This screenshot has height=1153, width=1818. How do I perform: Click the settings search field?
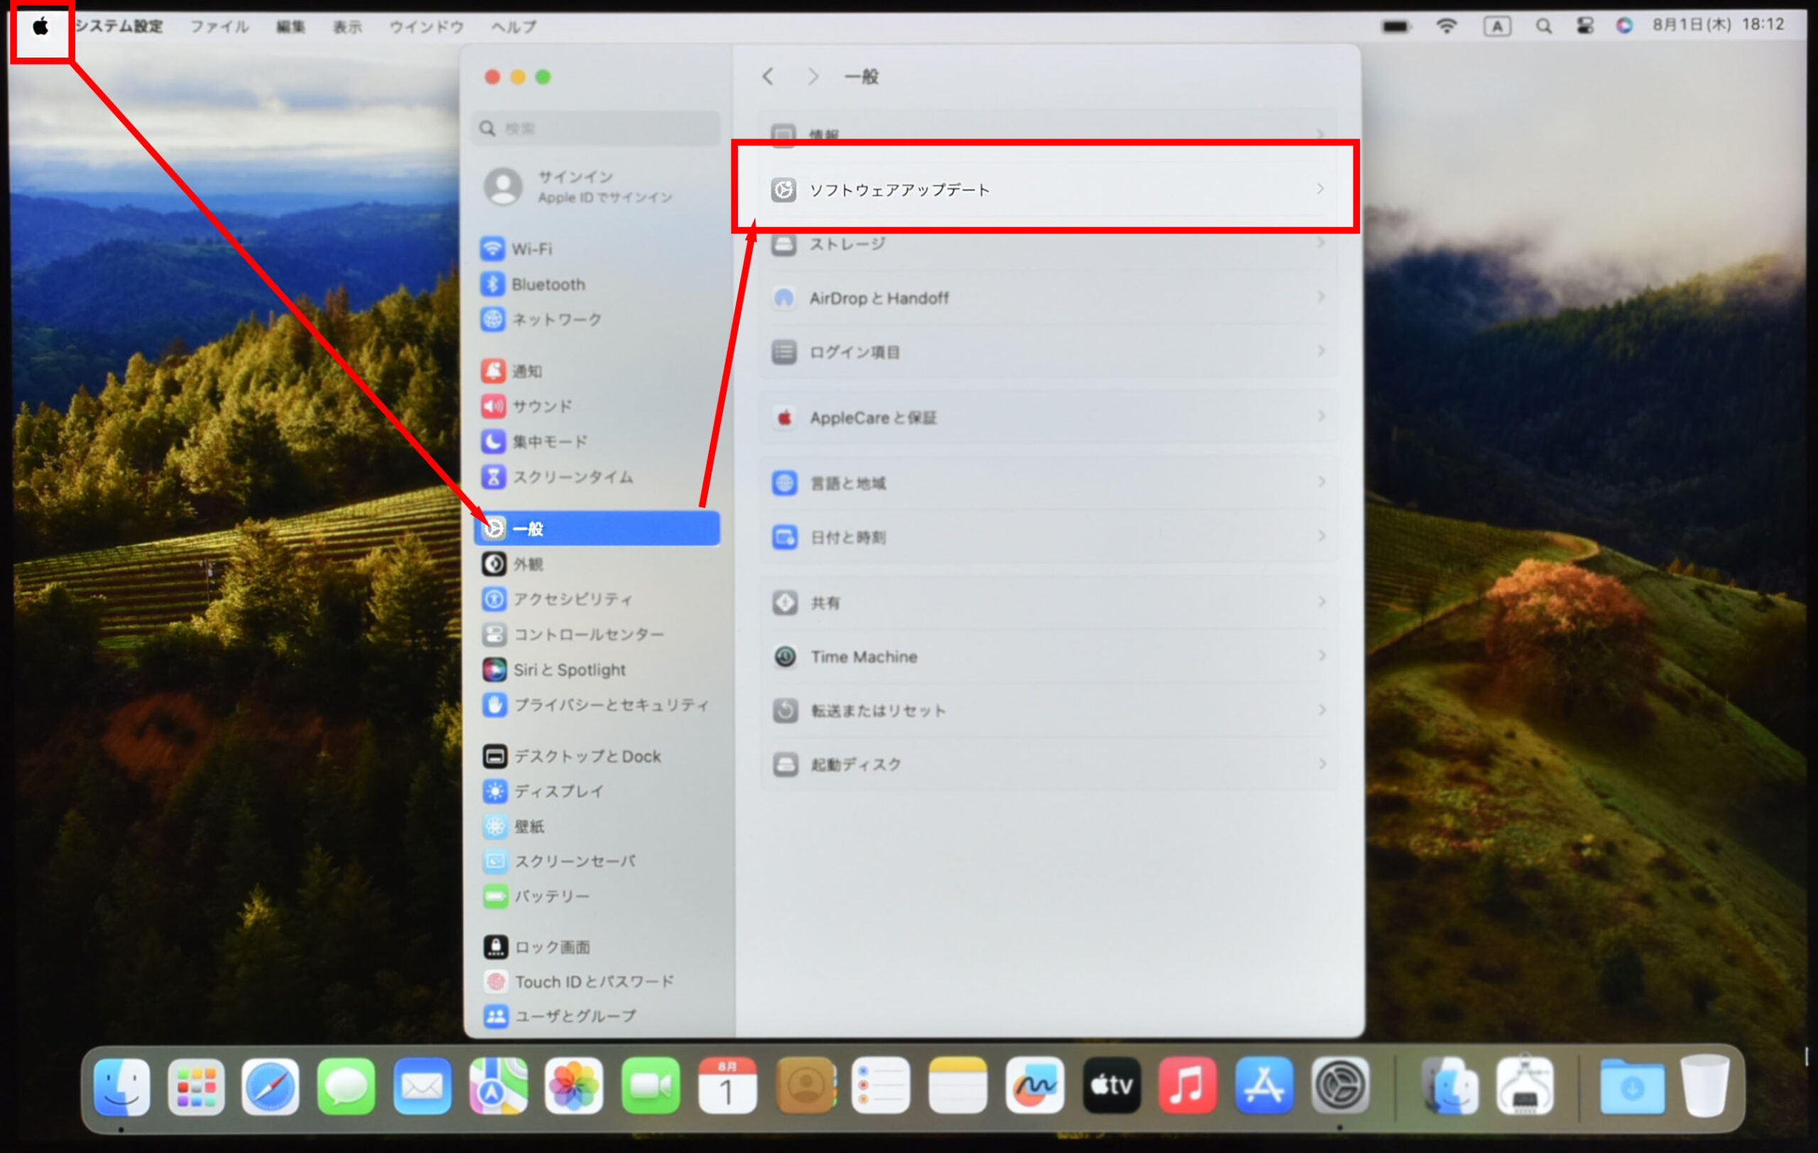597,129
